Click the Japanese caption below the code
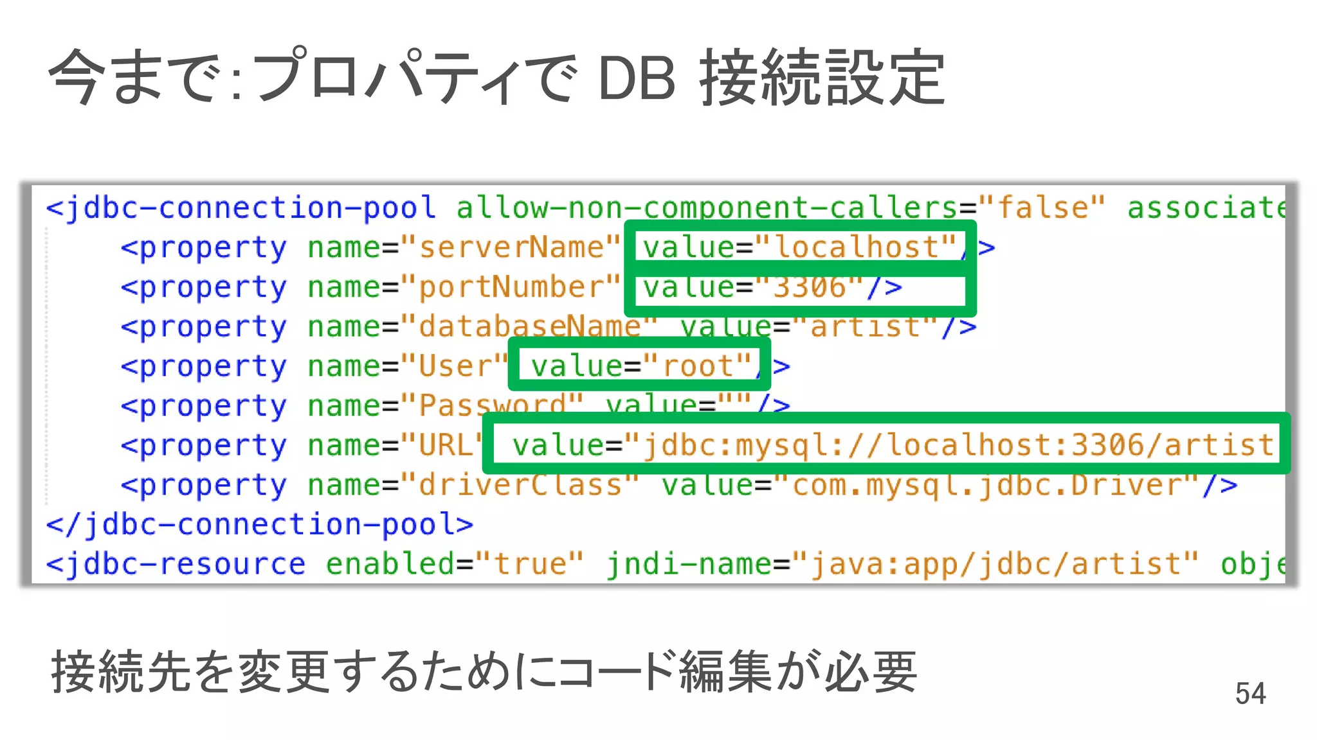1317x740 pixels. point(484,672)
